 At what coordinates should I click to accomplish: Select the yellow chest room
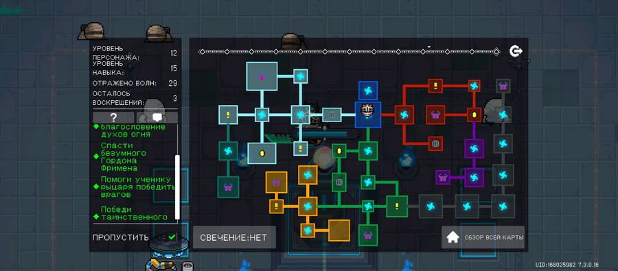coord(276,182)
